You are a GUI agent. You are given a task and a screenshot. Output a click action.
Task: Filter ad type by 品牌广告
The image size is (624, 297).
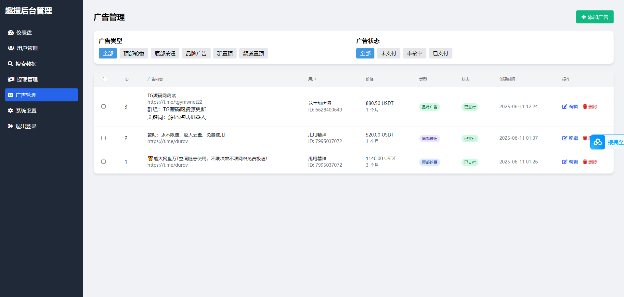(x=196, y=53)
